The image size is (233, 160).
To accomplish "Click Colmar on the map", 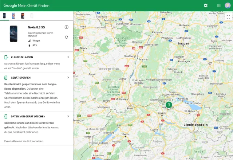I will point(122,79).
